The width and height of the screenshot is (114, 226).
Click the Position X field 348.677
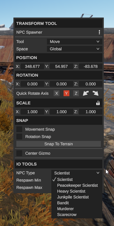click(32, 66)
